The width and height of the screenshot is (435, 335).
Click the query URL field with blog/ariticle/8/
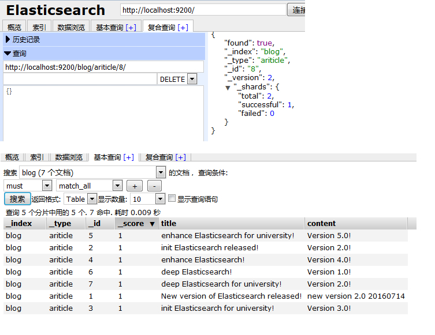coord(103,67)
